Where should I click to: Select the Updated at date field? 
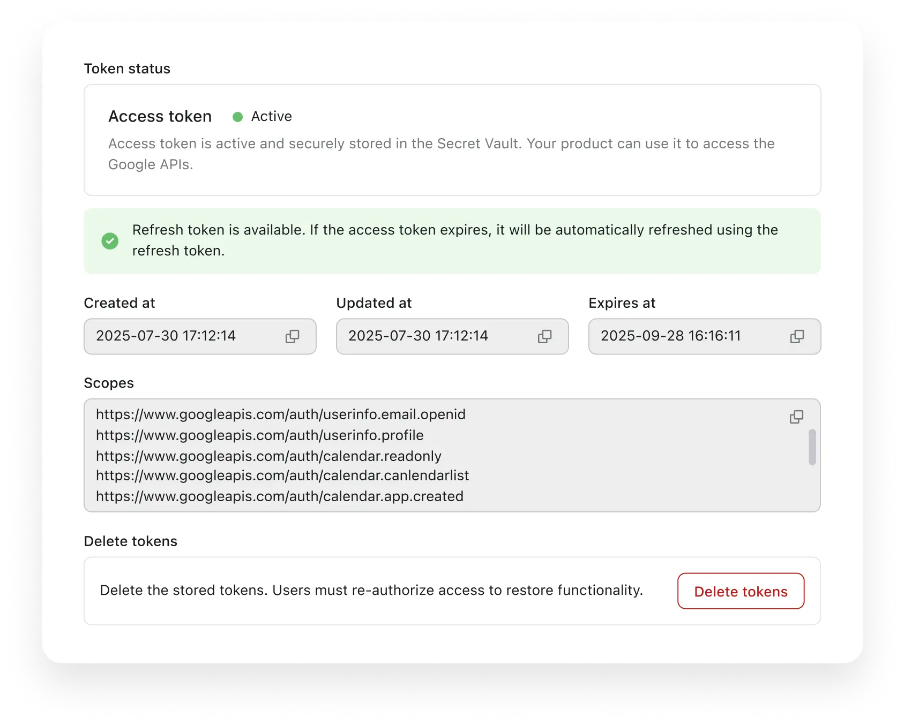pyautogui.click(x=452, y=336)
